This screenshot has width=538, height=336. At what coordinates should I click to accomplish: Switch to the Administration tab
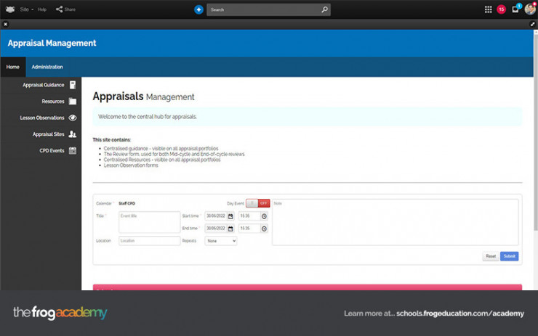(47, 67)
